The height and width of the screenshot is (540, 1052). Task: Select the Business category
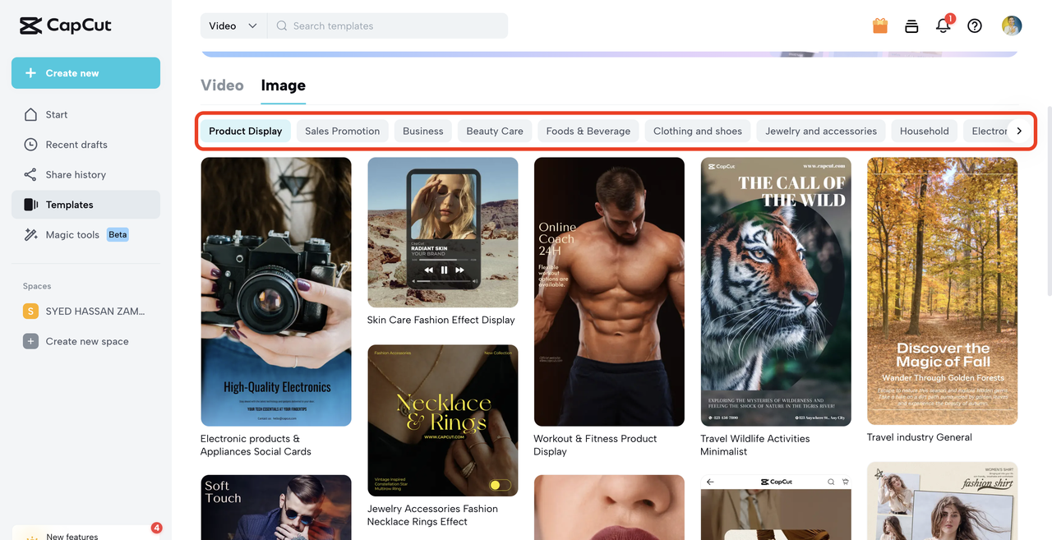pyautogui.click(x=423, y=131)
